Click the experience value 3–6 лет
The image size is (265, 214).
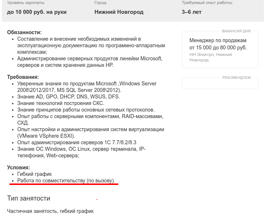coord(191,12)
